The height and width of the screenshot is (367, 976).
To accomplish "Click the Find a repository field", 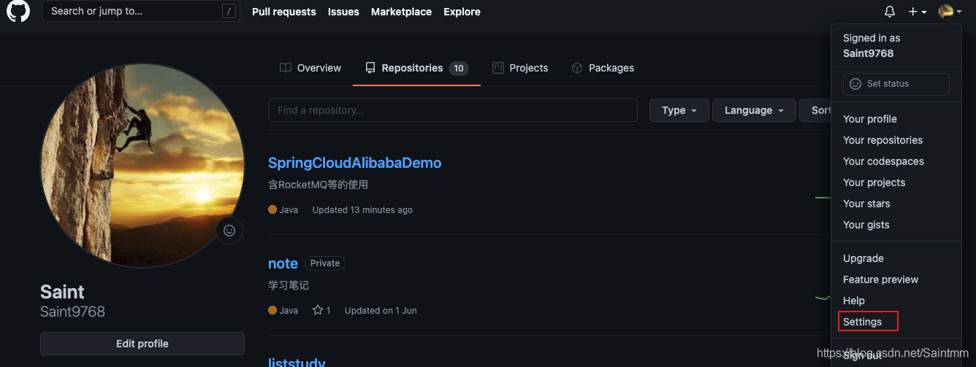I will pyautogui.click(x=452, y=110).
